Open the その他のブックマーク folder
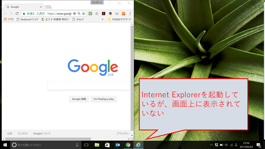This screenshot has width=265, height=149. 120,19
